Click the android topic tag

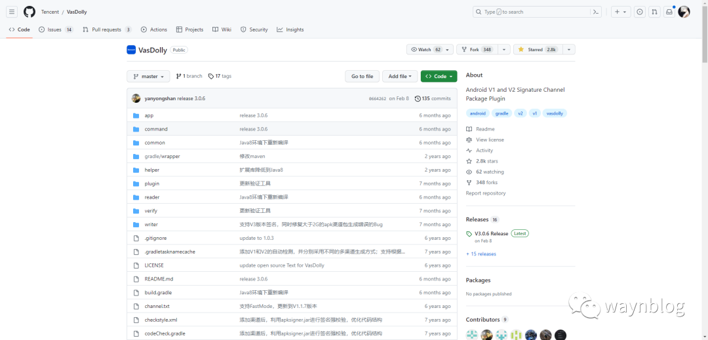(478, 113)
